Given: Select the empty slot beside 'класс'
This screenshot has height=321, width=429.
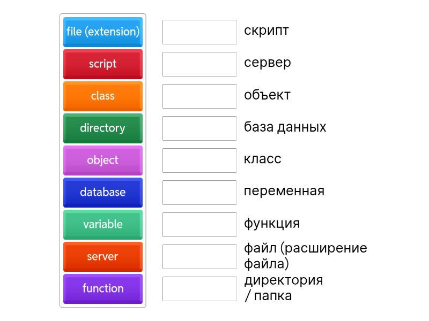Looking at the screenshot, I should click(199, 160).
